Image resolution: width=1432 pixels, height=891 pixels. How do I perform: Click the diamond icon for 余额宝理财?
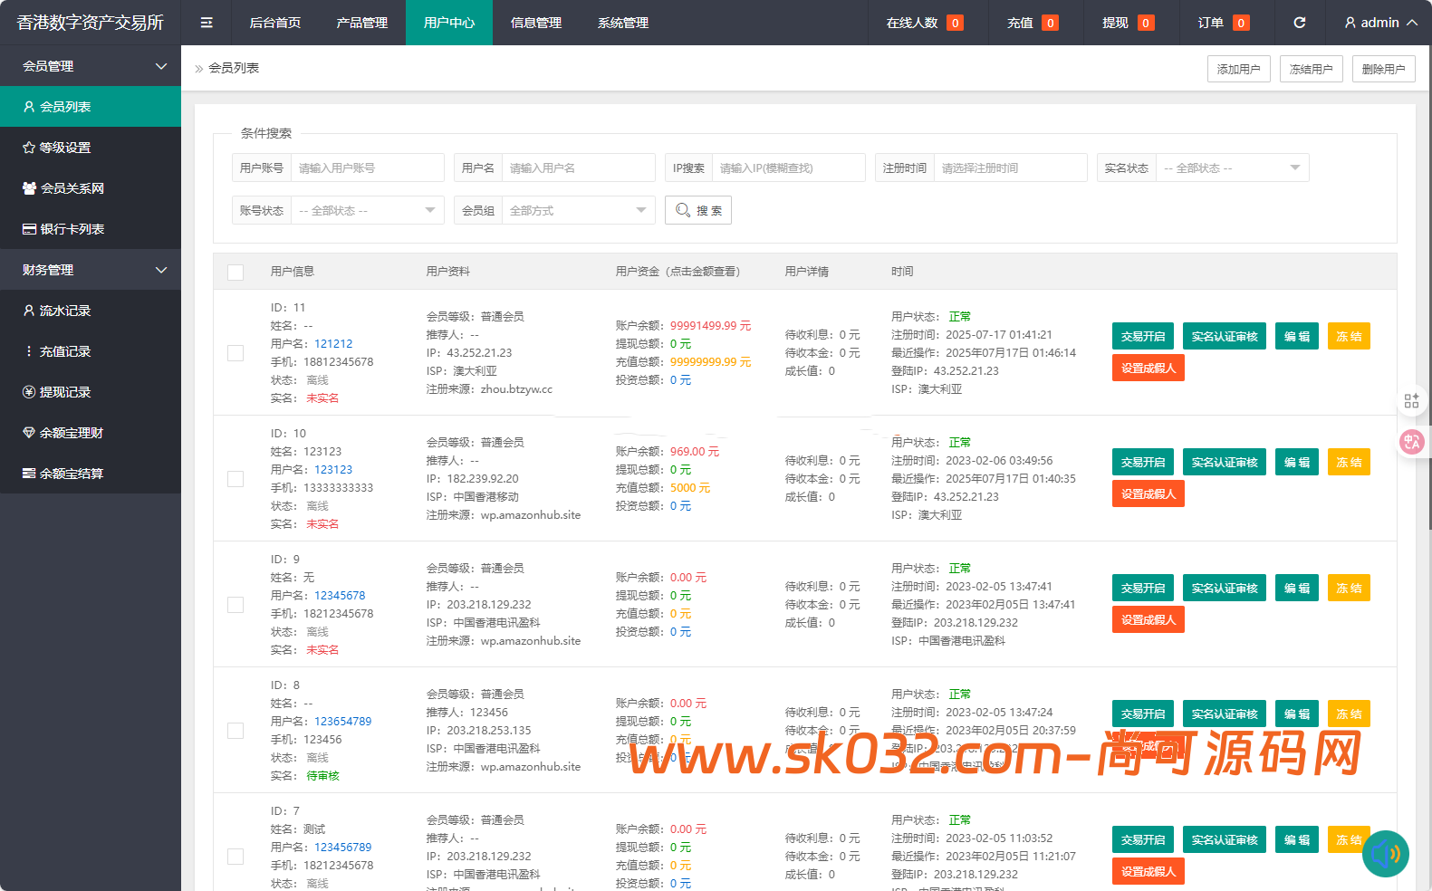coord(29,433)
